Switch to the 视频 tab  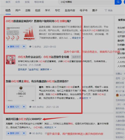coord(37,10)
